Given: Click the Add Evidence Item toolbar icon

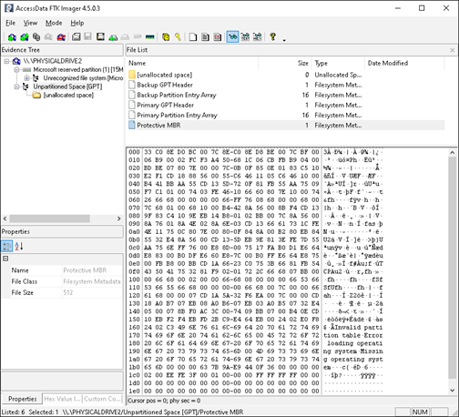Looking at the screenshot, I should (12, 37).
